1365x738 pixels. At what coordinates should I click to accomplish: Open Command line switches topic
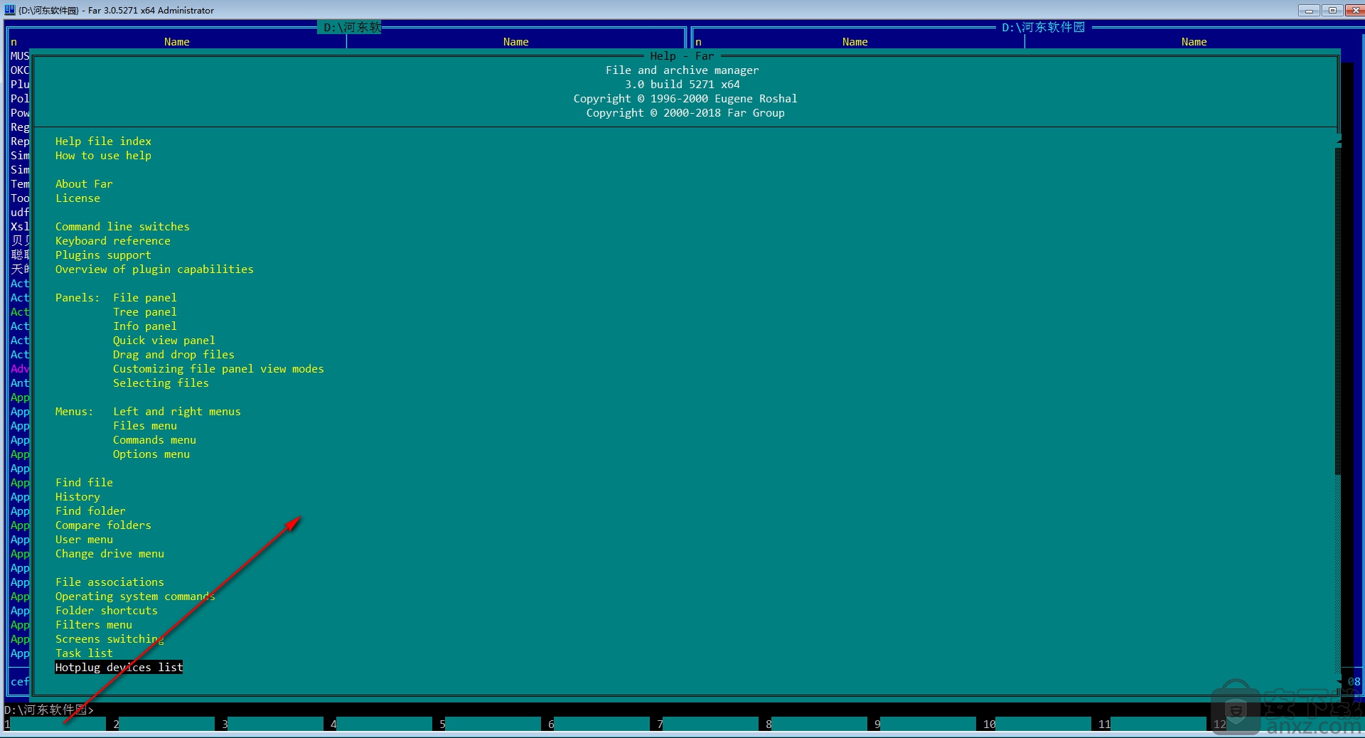tap(122, 227)
